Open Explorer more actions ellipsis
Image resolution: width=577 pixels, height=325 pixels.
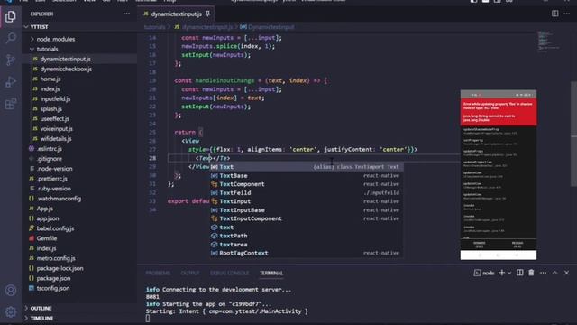coord(126,14)
